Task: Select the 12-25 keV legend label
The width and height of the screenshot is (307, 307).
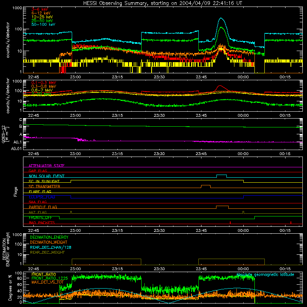Action: click(x=42, y=17)
